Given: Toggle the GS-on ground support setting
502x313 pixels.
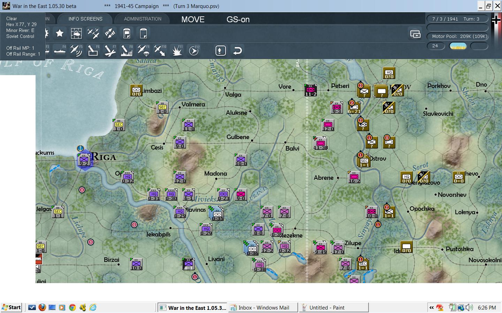Looking at the screenshot, I should (238, 19).
